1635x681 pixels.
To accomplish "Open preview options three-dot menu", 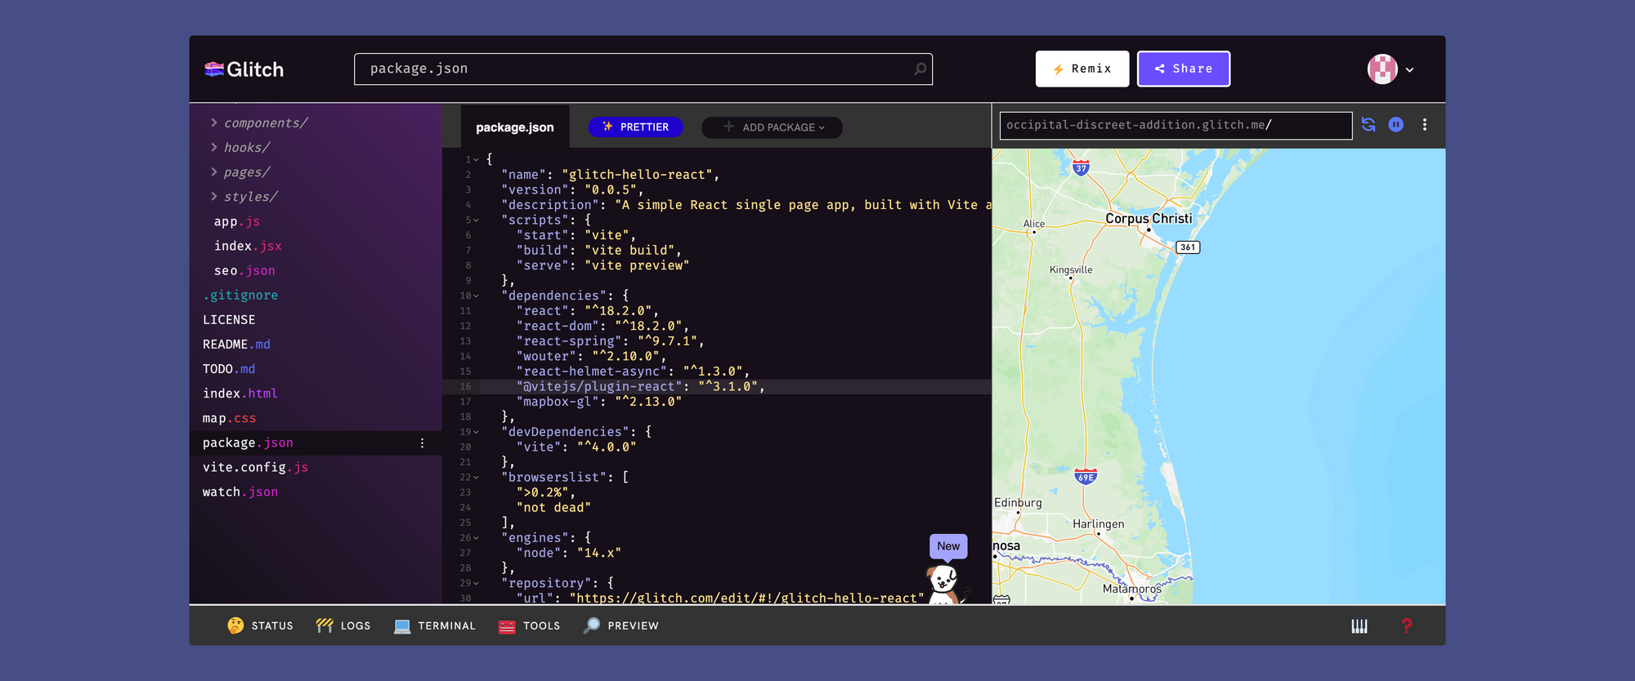I will (x=1425, y=125).
